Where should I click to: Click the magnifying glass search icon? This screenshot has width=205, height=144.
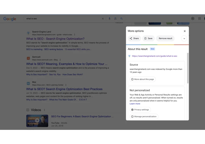(121, 19)
